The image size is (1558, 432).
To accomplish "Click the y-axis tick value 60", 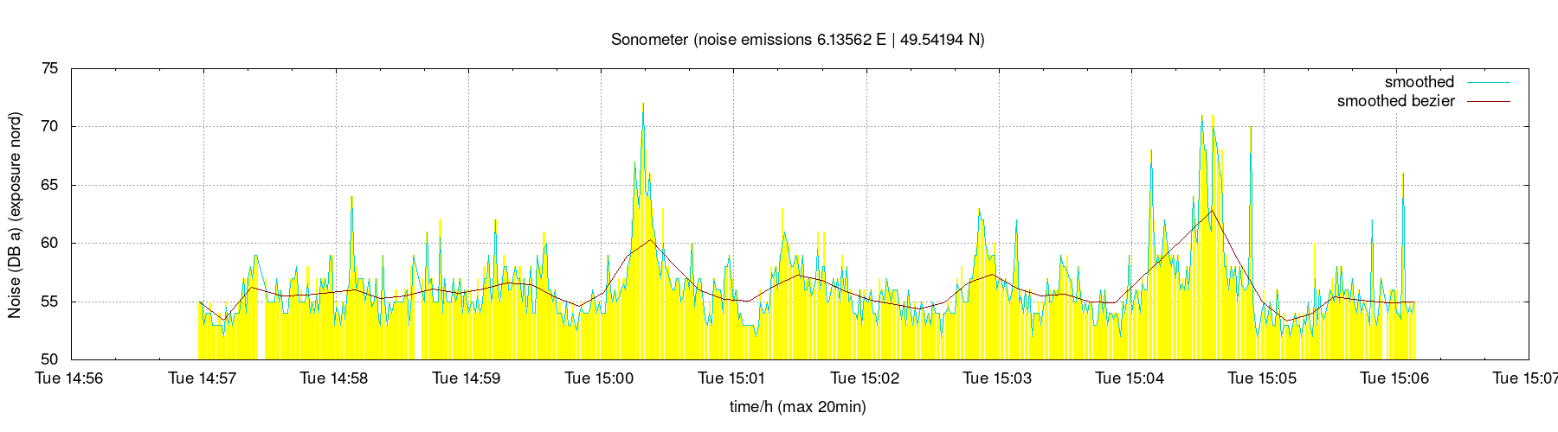I will 49,244.
